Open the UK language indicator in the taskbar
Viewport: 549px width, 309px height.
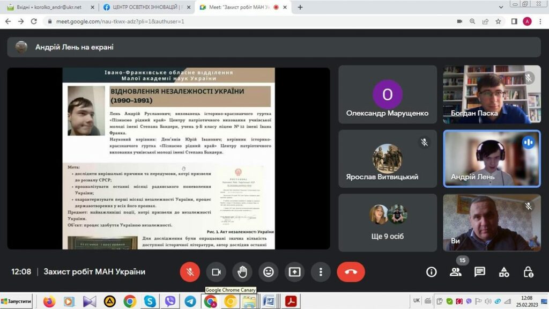(x=417, y=300)
